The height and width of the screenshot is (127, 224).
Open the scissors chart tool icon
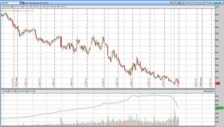[x=171, y=3]
